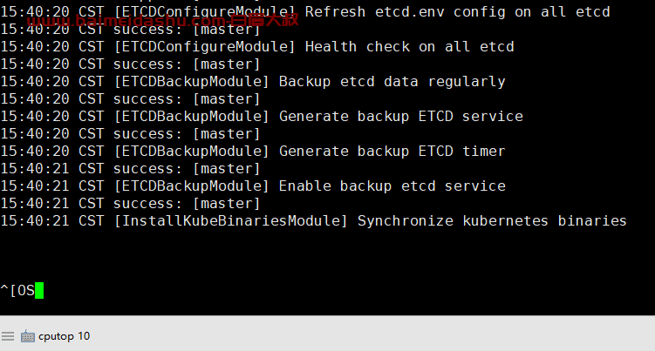Click the empty terminal area above ^[OS
Image resolution: width=655 pixels, height=351 pixels.
328,254
